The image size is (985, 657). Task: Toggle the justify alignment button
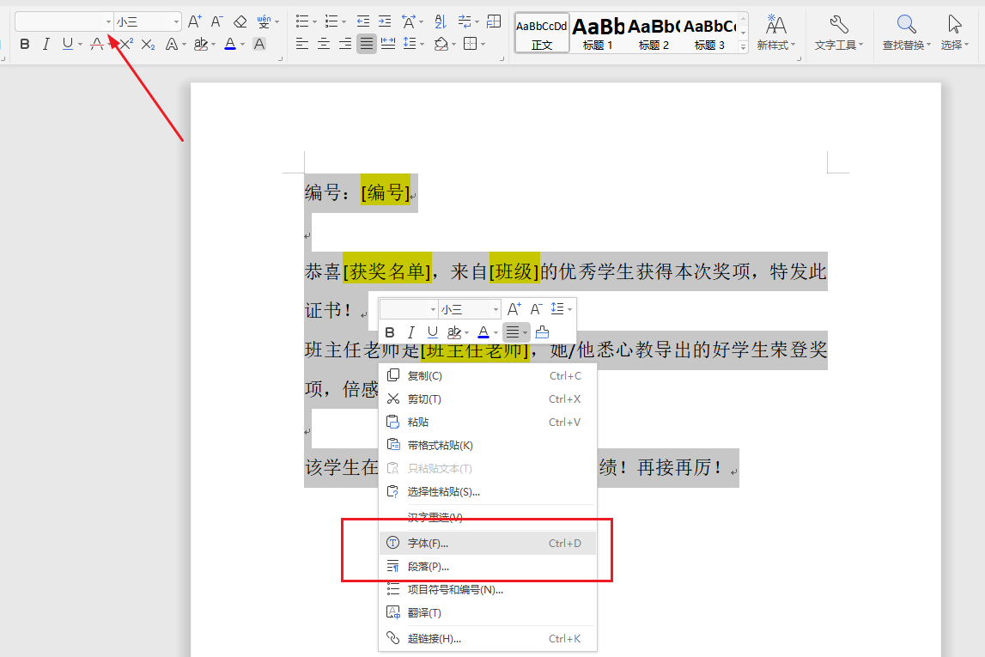365,44
